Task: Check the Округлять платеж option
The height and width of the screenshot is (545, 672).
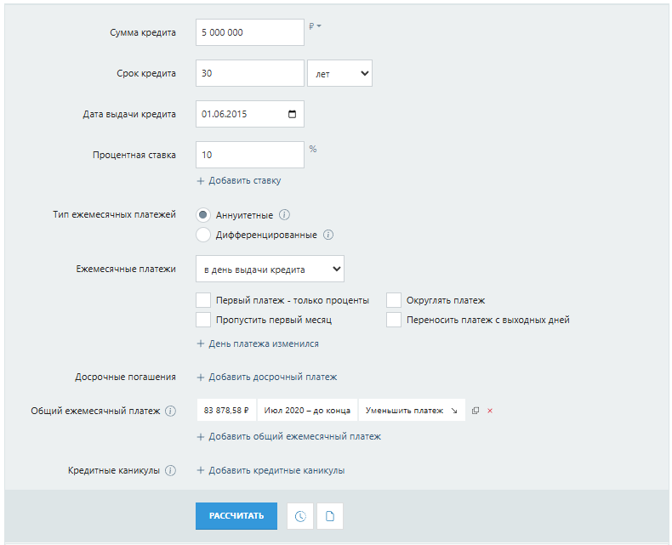Action: [x=394, y=300]
